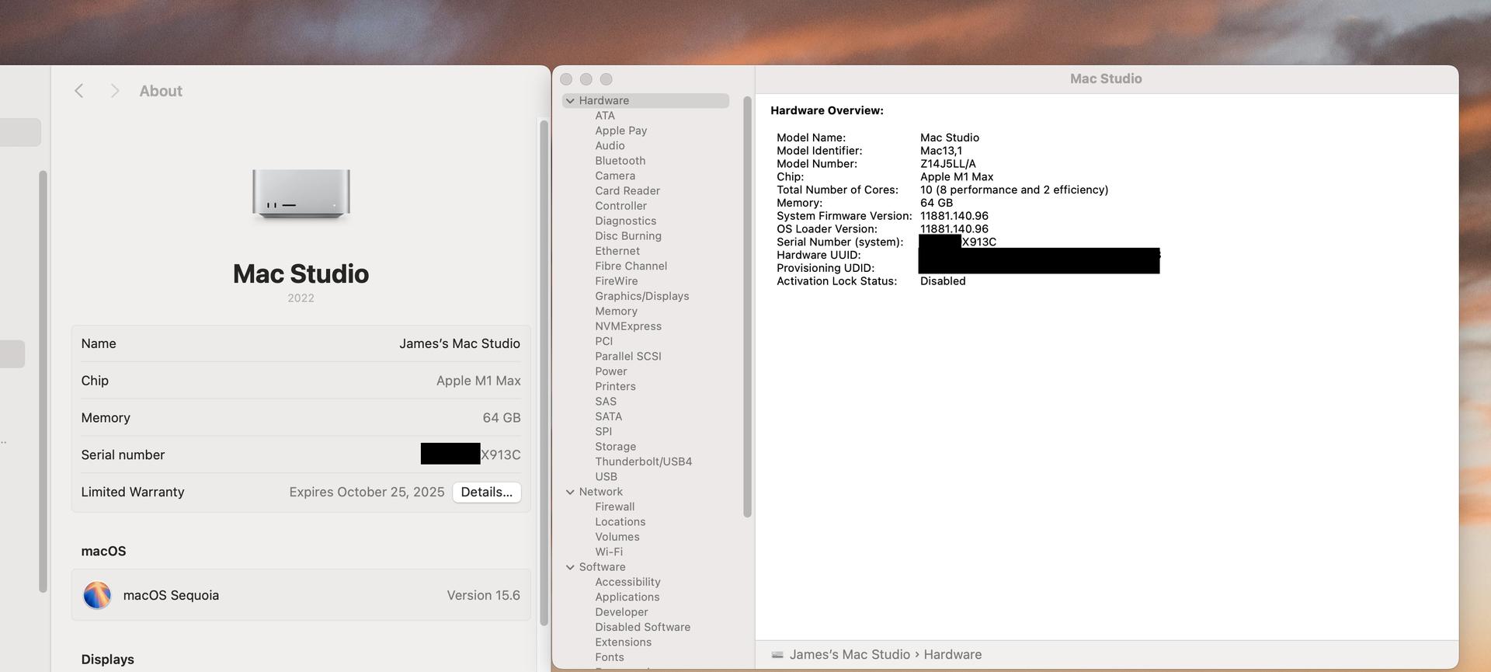The width and height of the screenshot is (1491, 672).
Task: Click James's Mac Studio in path bar
Action: 850,655
